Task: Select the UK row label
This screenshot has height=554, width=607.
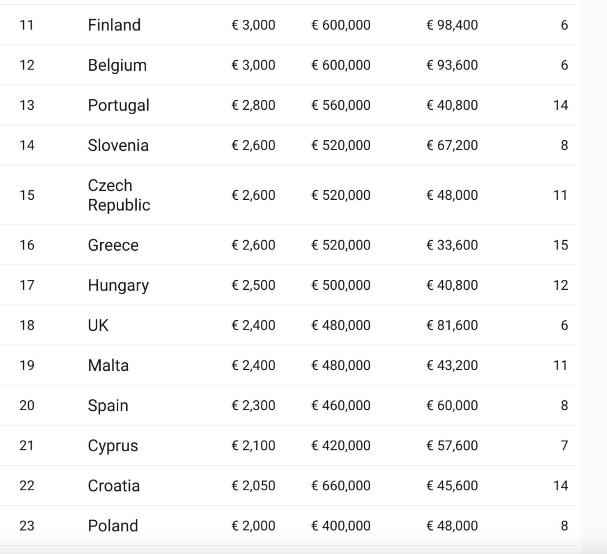Action: point(98,325)
